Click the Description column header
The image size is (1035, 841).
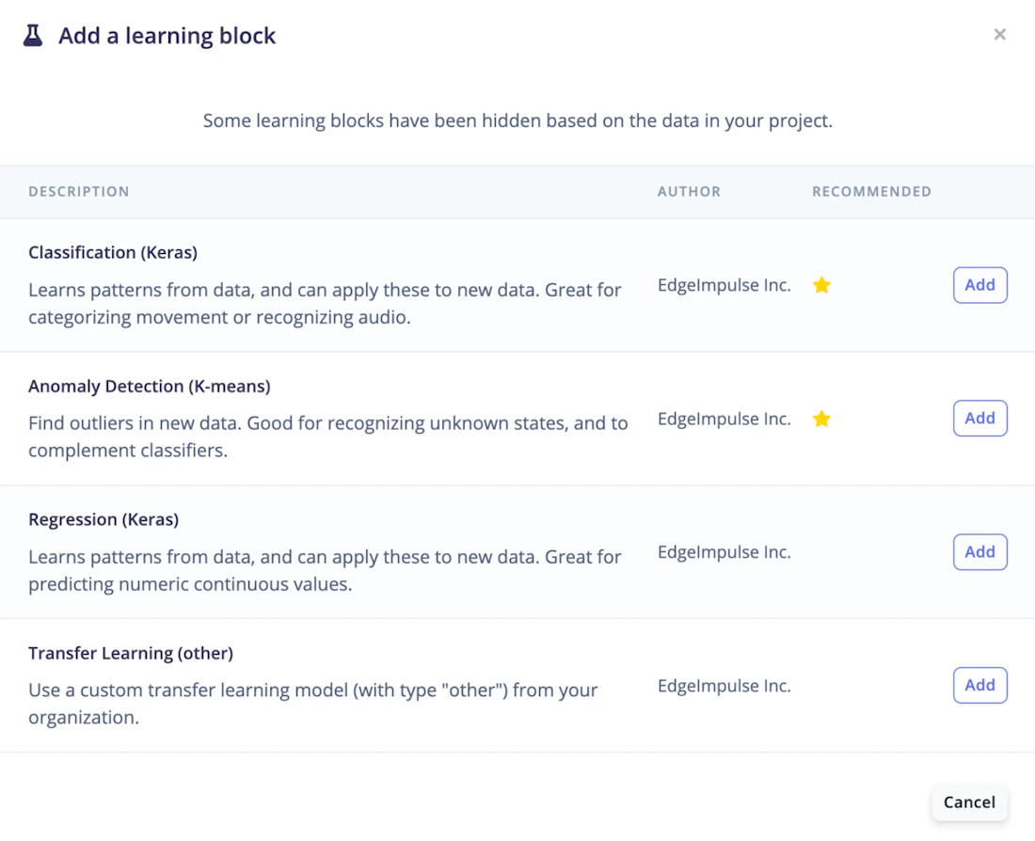(79, 192)
